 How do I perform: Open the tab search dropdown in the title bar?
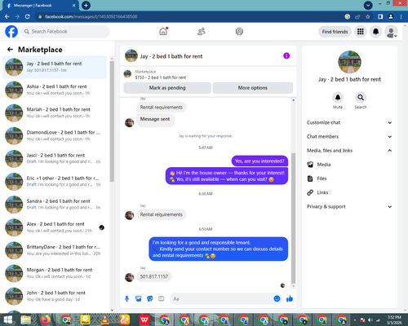368,5
